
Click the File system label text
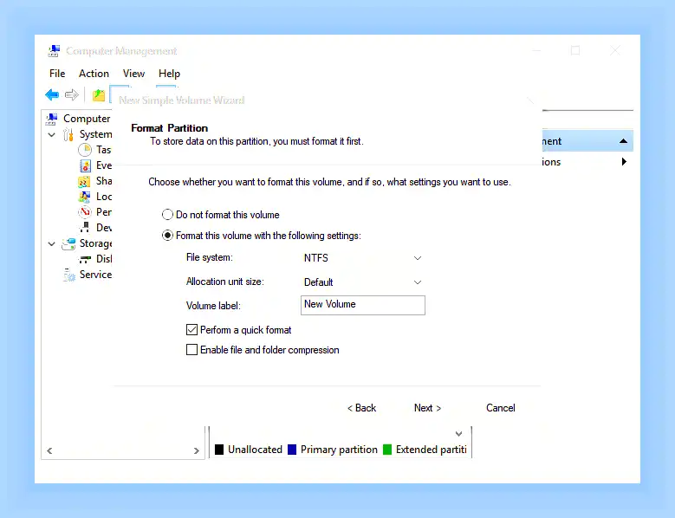209,257
